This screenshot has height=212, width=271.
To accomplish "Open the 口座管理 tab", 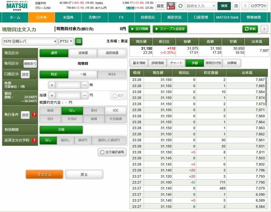I will pos(201,17).
